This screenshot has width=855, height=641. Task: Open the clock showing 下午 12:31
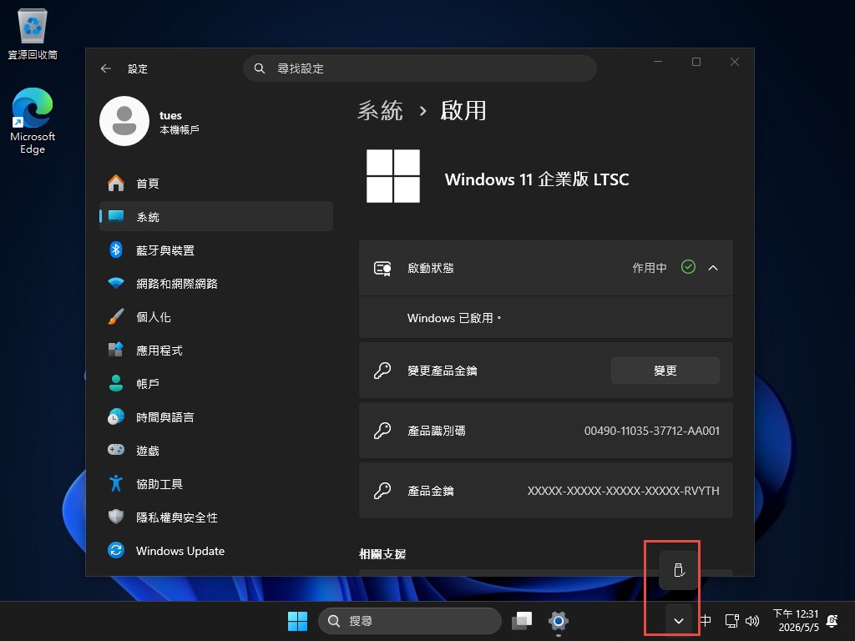coord(796,620)
